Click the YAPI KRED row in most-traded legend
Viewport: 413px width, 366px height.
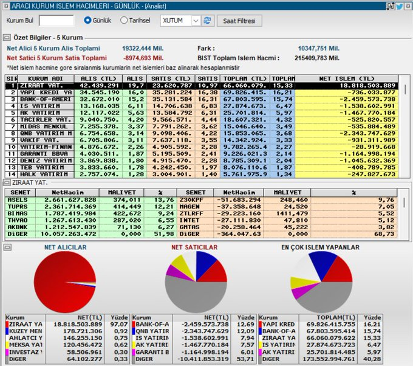point(320,324)
